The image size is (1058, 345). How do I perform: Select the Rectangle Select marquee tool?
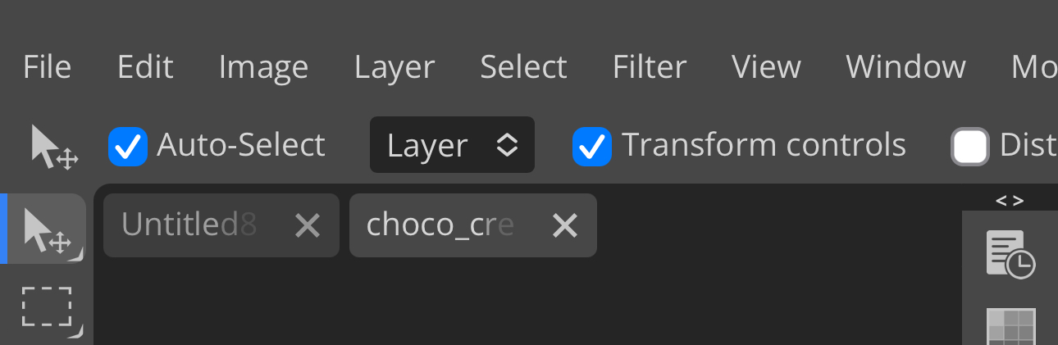(x=48, y=309)
